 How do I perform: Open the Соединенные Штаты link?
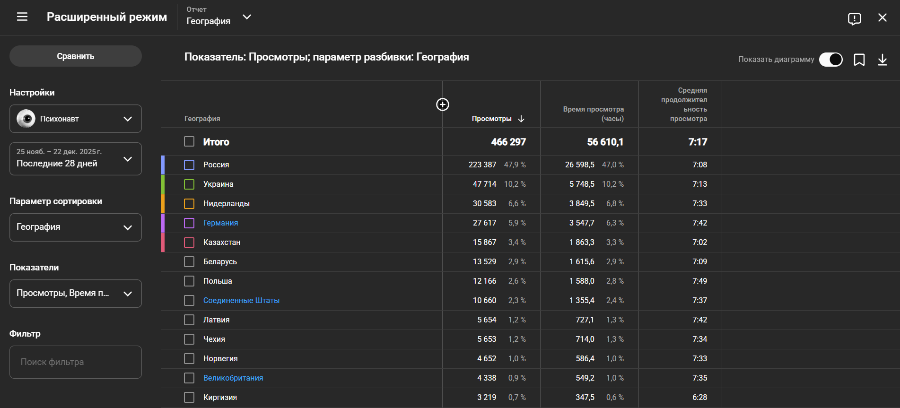[x=241, y=300]
